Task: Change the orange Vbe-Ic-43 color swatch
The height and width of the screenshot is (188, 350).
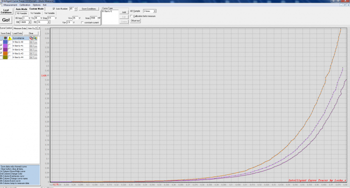Action: tap(5, 53)
